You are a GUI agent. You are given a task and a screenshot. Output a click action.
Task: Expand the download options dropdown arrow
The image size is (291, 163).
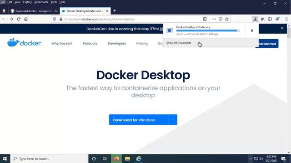pos(173,120)
